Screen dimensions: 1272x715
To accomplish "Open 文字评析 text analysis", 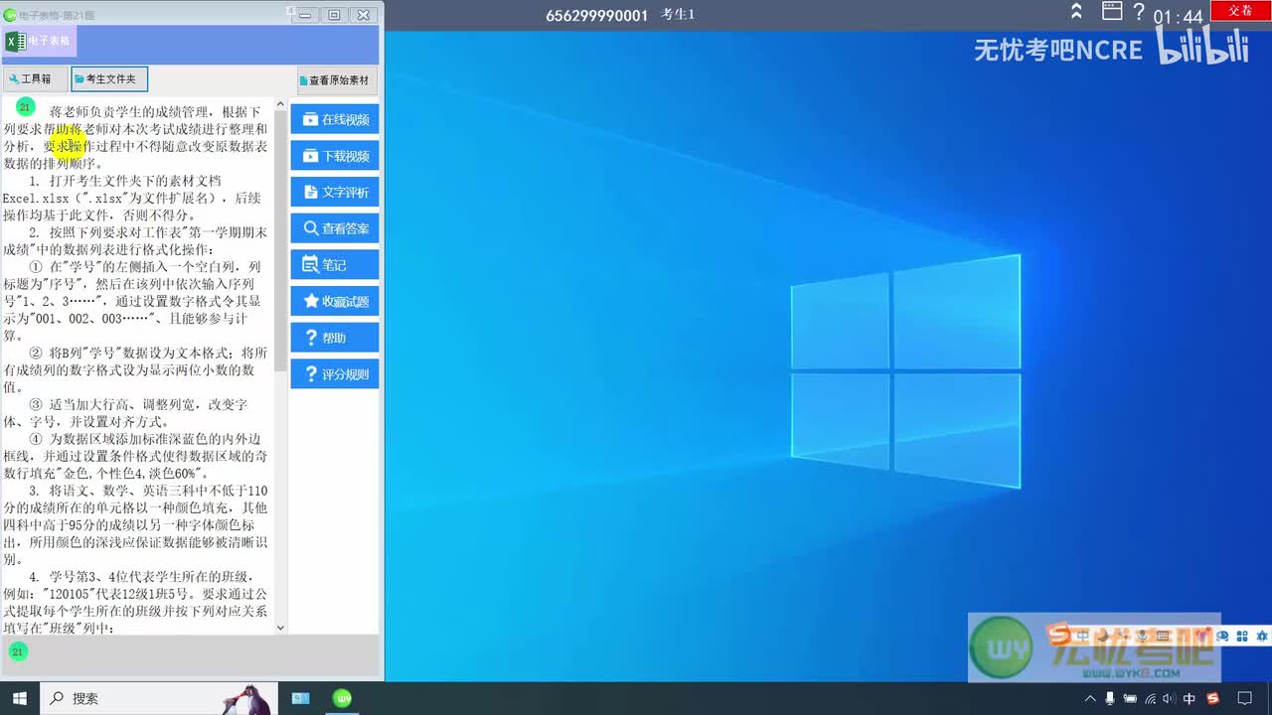I will [x=335, y=192].
